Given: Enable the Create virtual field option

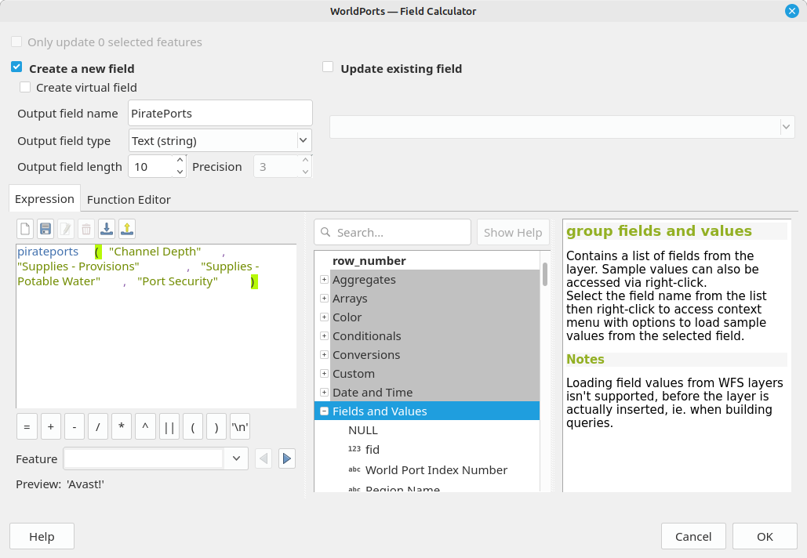Looking at the screenshot, I should point(26,88).
